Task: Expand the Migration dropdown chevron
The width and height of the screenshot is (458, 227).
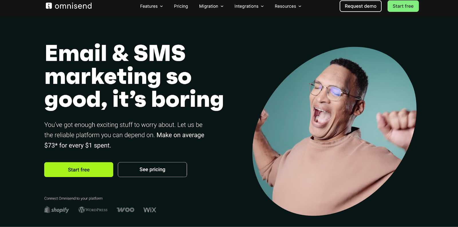Action: [x=222, y=6]
